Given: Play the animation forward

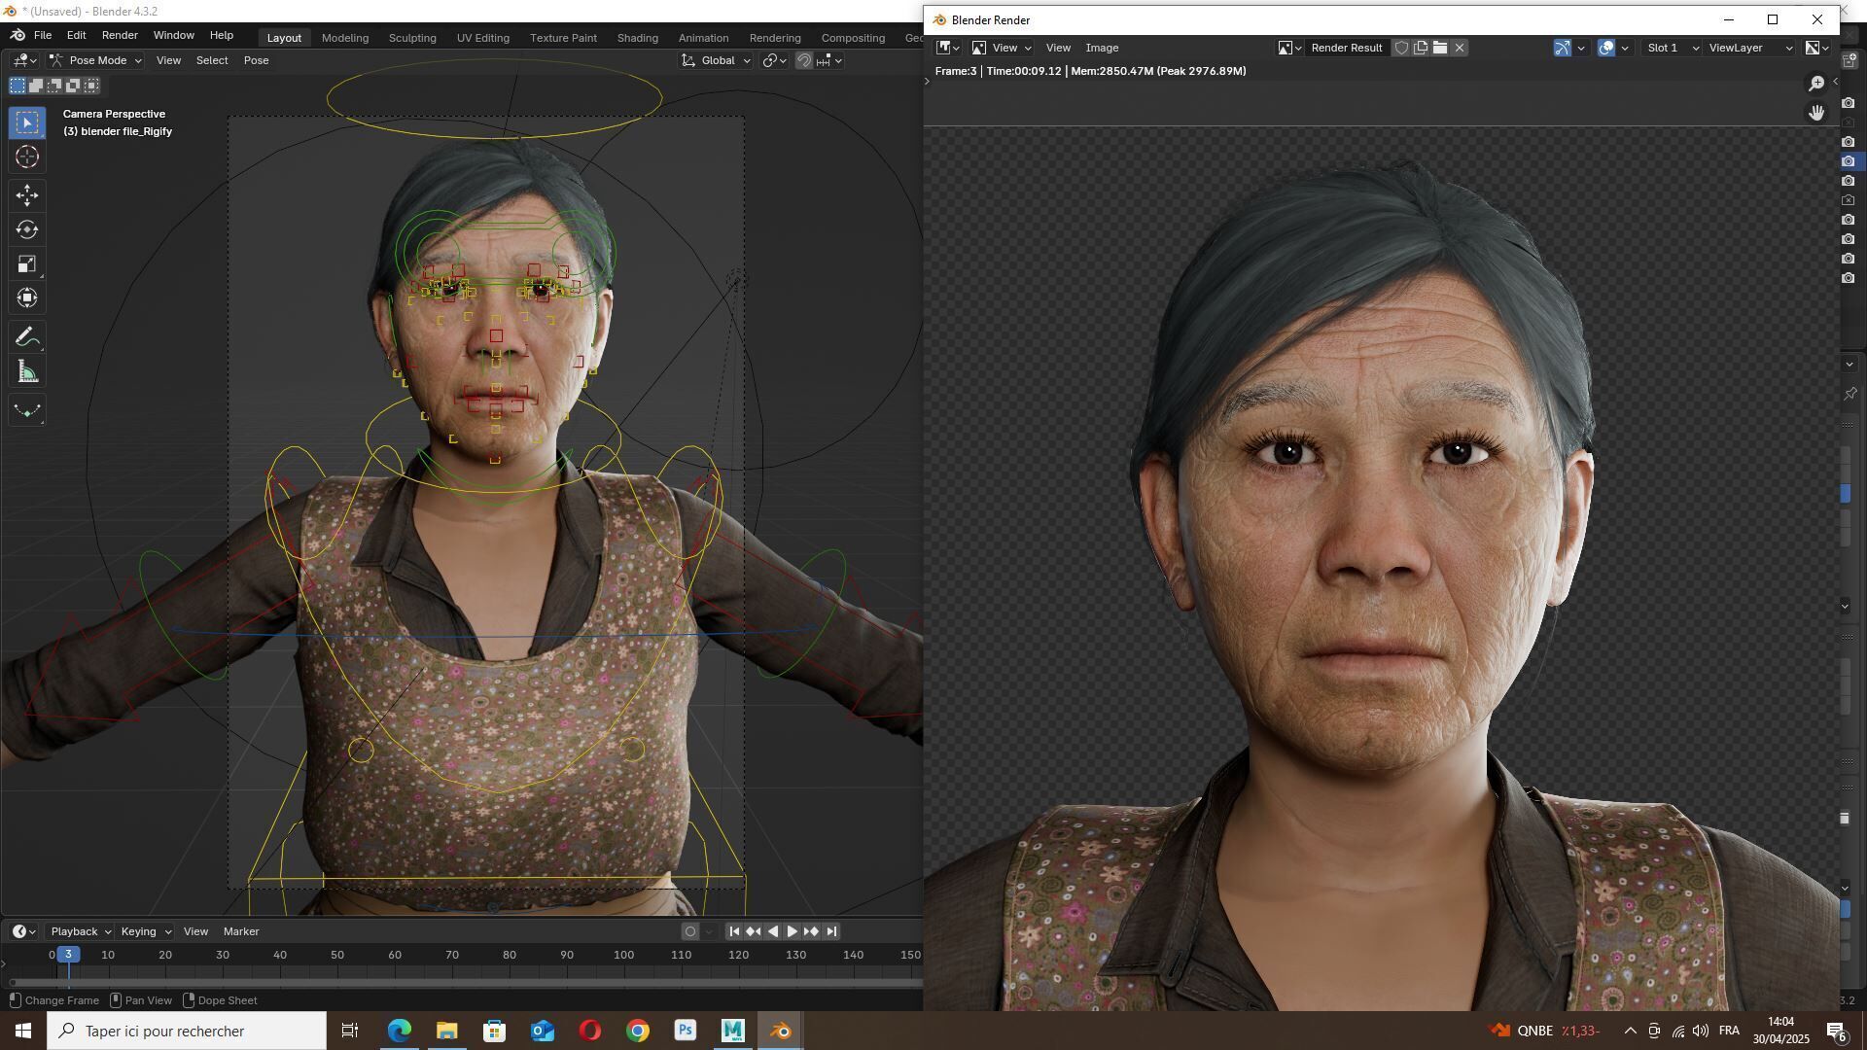Looking at the screenshot, I should [792, 931].
